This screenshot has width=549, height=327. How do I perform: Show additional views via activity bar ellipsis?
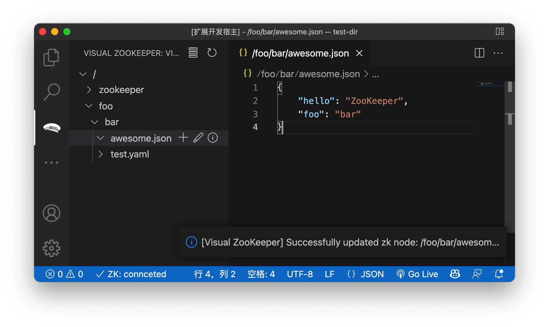point(51,163)
